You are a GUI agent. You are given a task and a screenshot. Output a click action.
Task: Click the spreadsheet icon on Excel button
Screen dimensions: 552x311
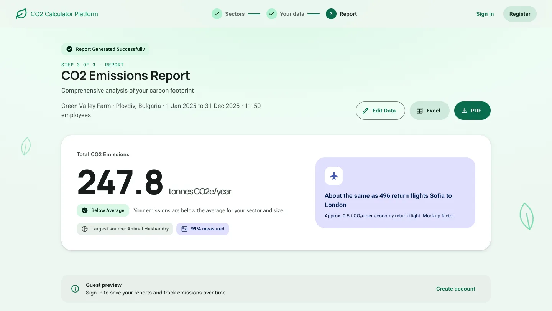coord(420,111)
